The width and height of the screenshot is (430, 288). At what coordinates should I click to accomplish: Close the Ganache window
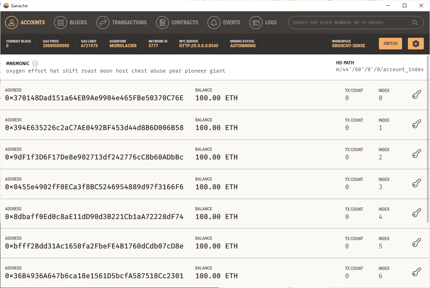(x=421, y=5)
